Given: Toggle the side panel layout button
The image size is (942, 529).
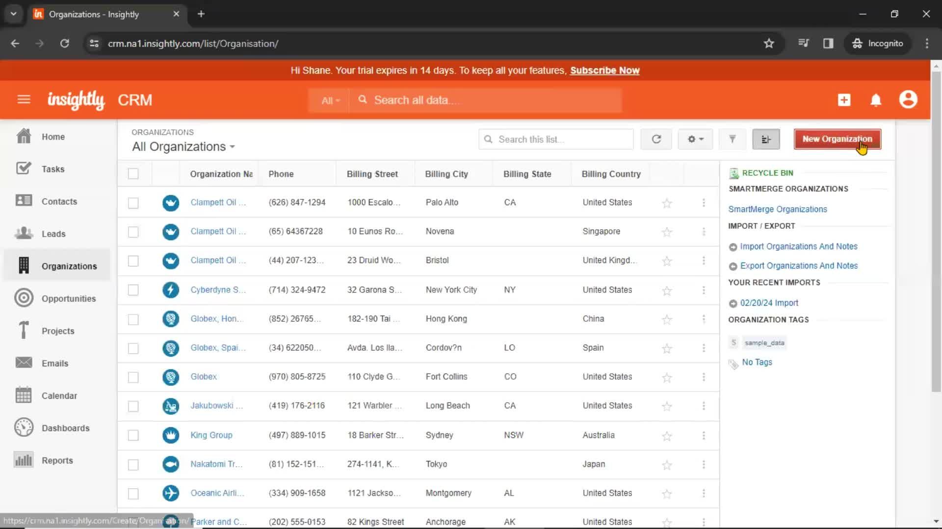Looking at the screenshot, I should [x=766, y=140].
